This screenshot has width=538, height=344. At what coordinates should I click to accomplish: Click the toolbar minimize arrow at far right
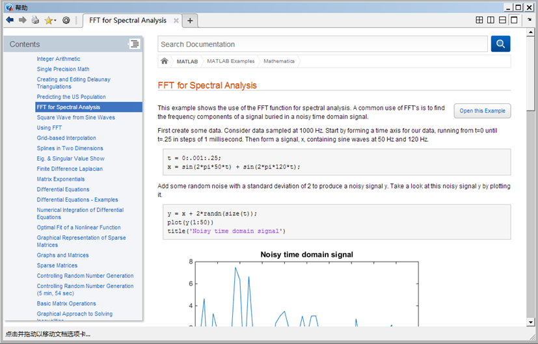coord(530,20)
